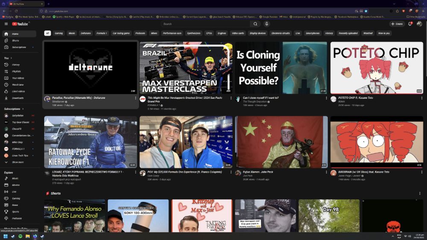Select the Formula 1 filter chip
This screenshot has width=427, height=240.
point(102,33)
